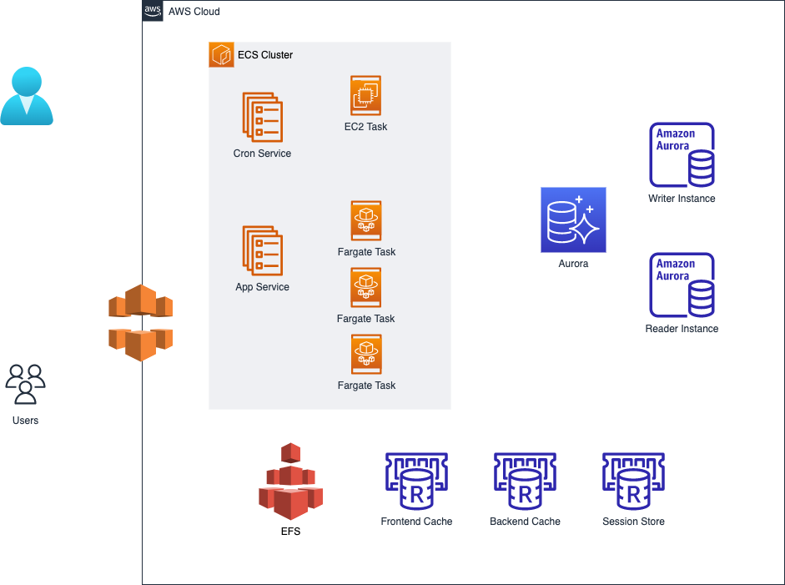The height and width of the screenshot is (585, 785).
Task: Select the ECS Cluster title text
Action: tap(265, 54)
